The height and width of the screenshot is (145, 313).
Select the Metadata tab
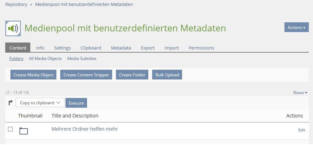[x=121, y=48]
